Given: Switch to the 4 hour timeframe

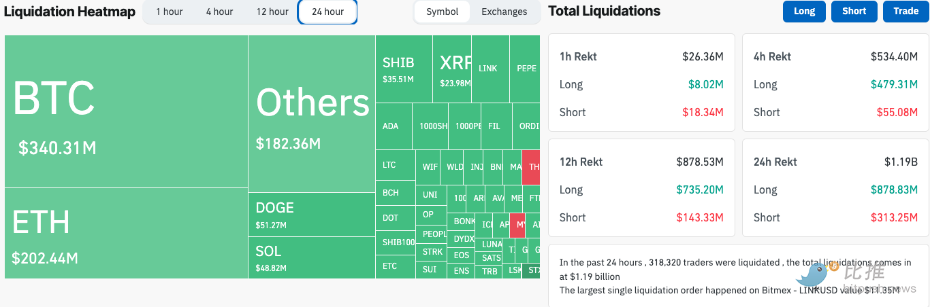Looking at the screenshot, I should (x=219, y=12).
